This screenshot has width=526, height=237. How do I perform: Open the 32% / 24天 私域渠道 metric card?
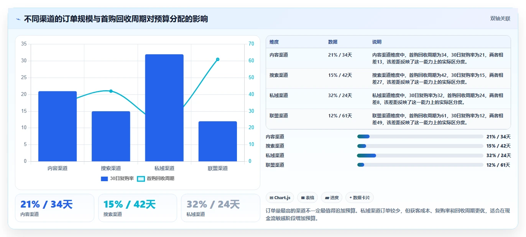[220, 208]
